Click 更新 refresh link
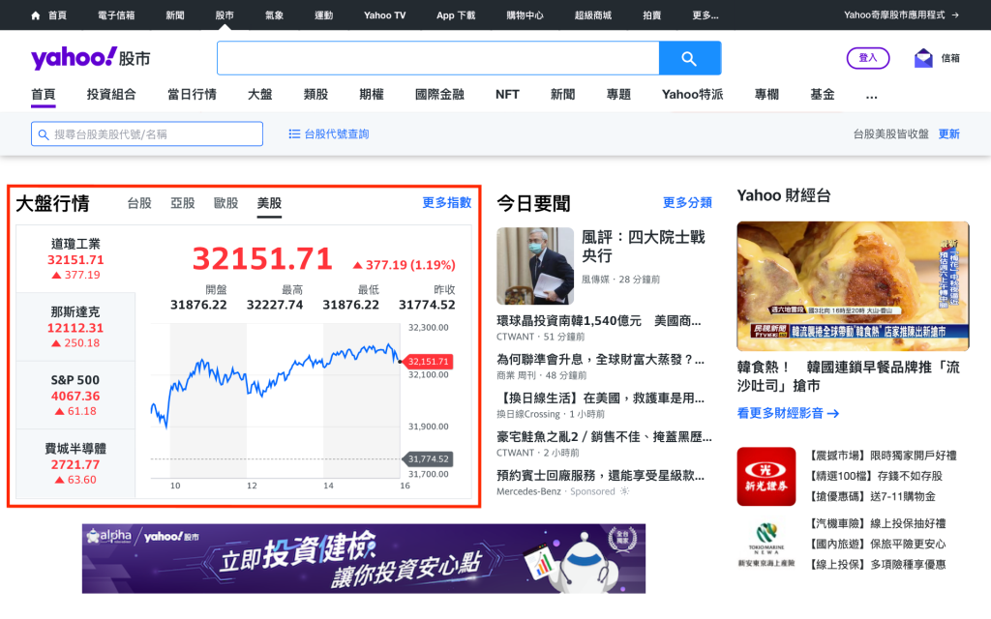Image resolution: width=991 pixels, height=619 pixels. [x=948, y=133]
